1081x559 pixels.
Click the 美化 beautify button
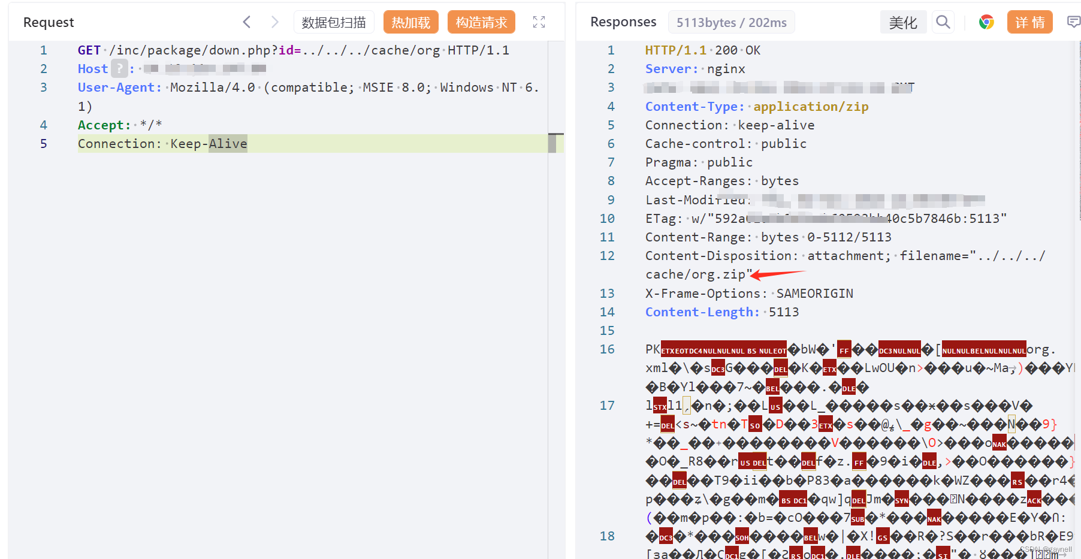point(903,22)
